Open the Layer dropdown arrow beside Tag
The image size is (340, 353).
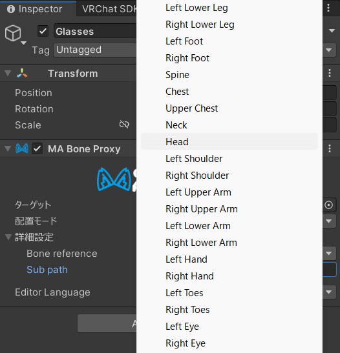(329, 50)
